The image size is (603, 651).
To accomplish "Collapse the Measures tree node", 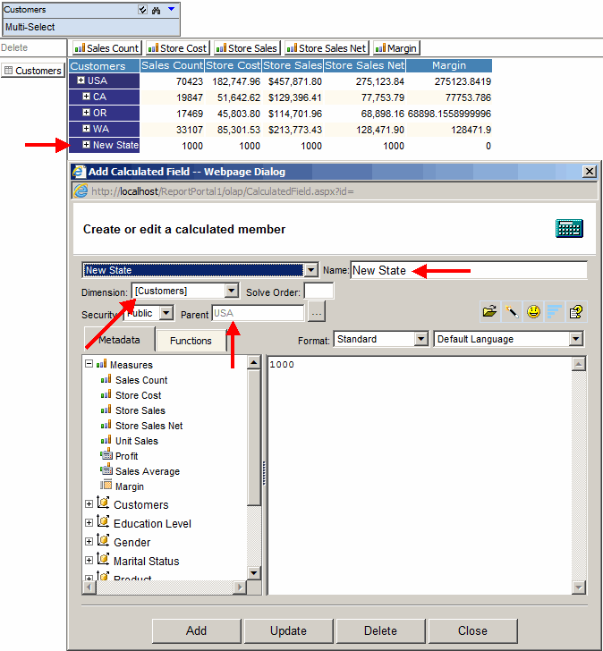I will tap(89, 364).
